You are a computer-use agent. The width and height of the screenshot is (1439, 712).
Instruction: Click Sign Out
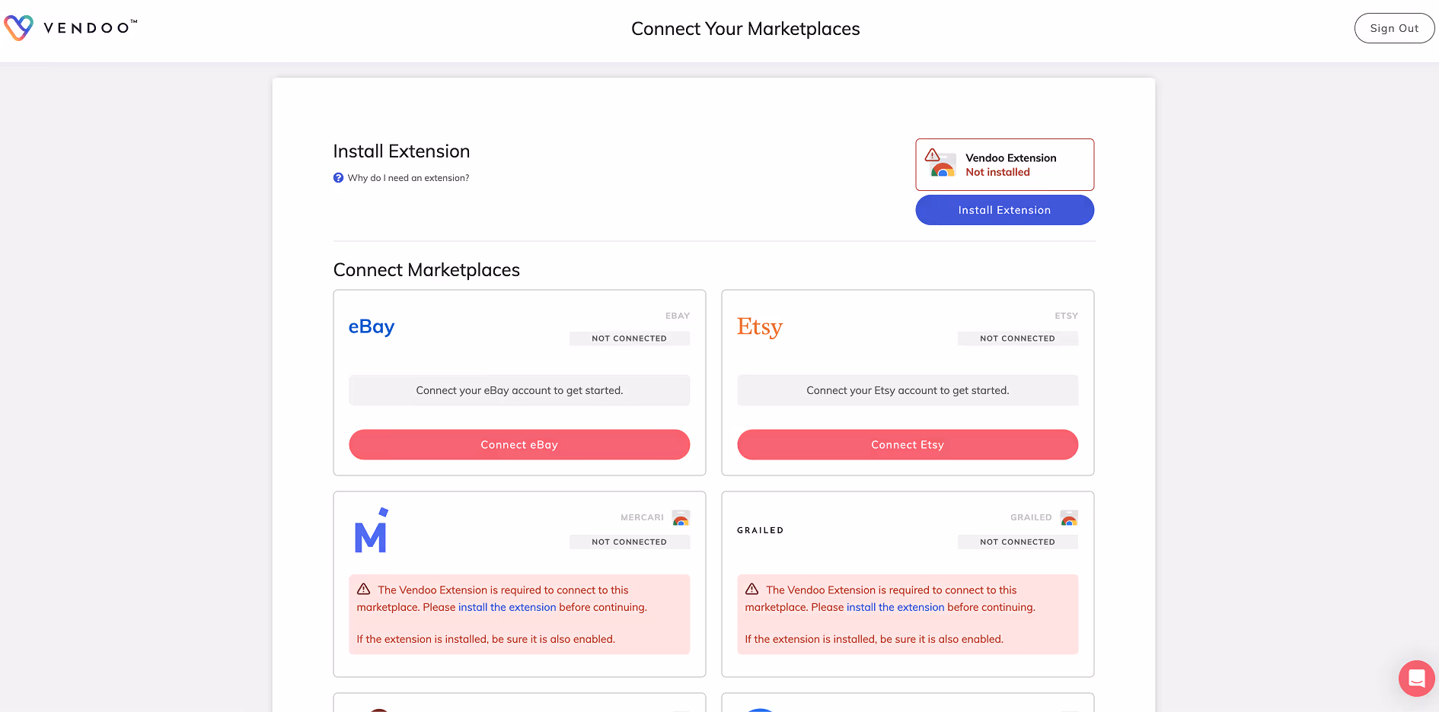coord(1394,27)
